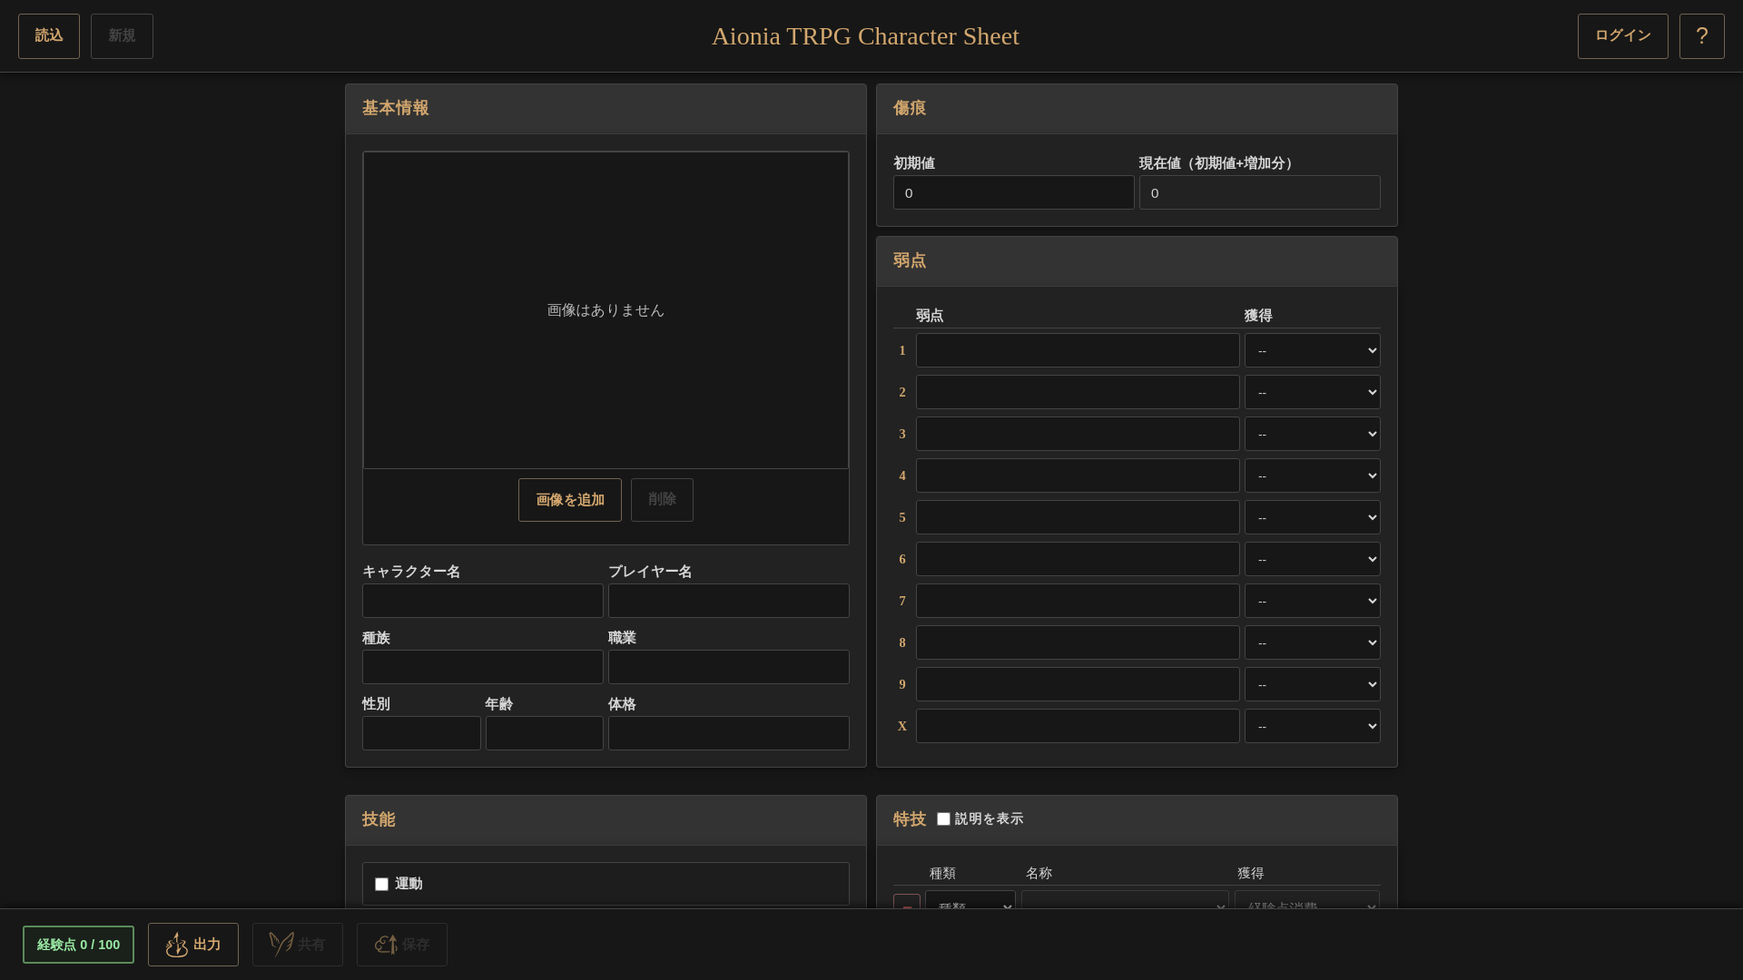
Task: Click weakness text field in row 5
Action: pos(1078,517)
